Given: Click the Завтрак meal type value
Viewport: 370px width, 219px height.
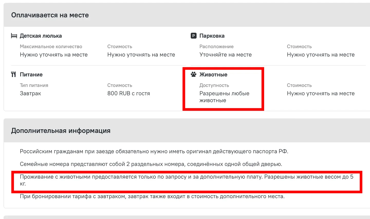Looking at the screenshot, I should pos(30,93).
